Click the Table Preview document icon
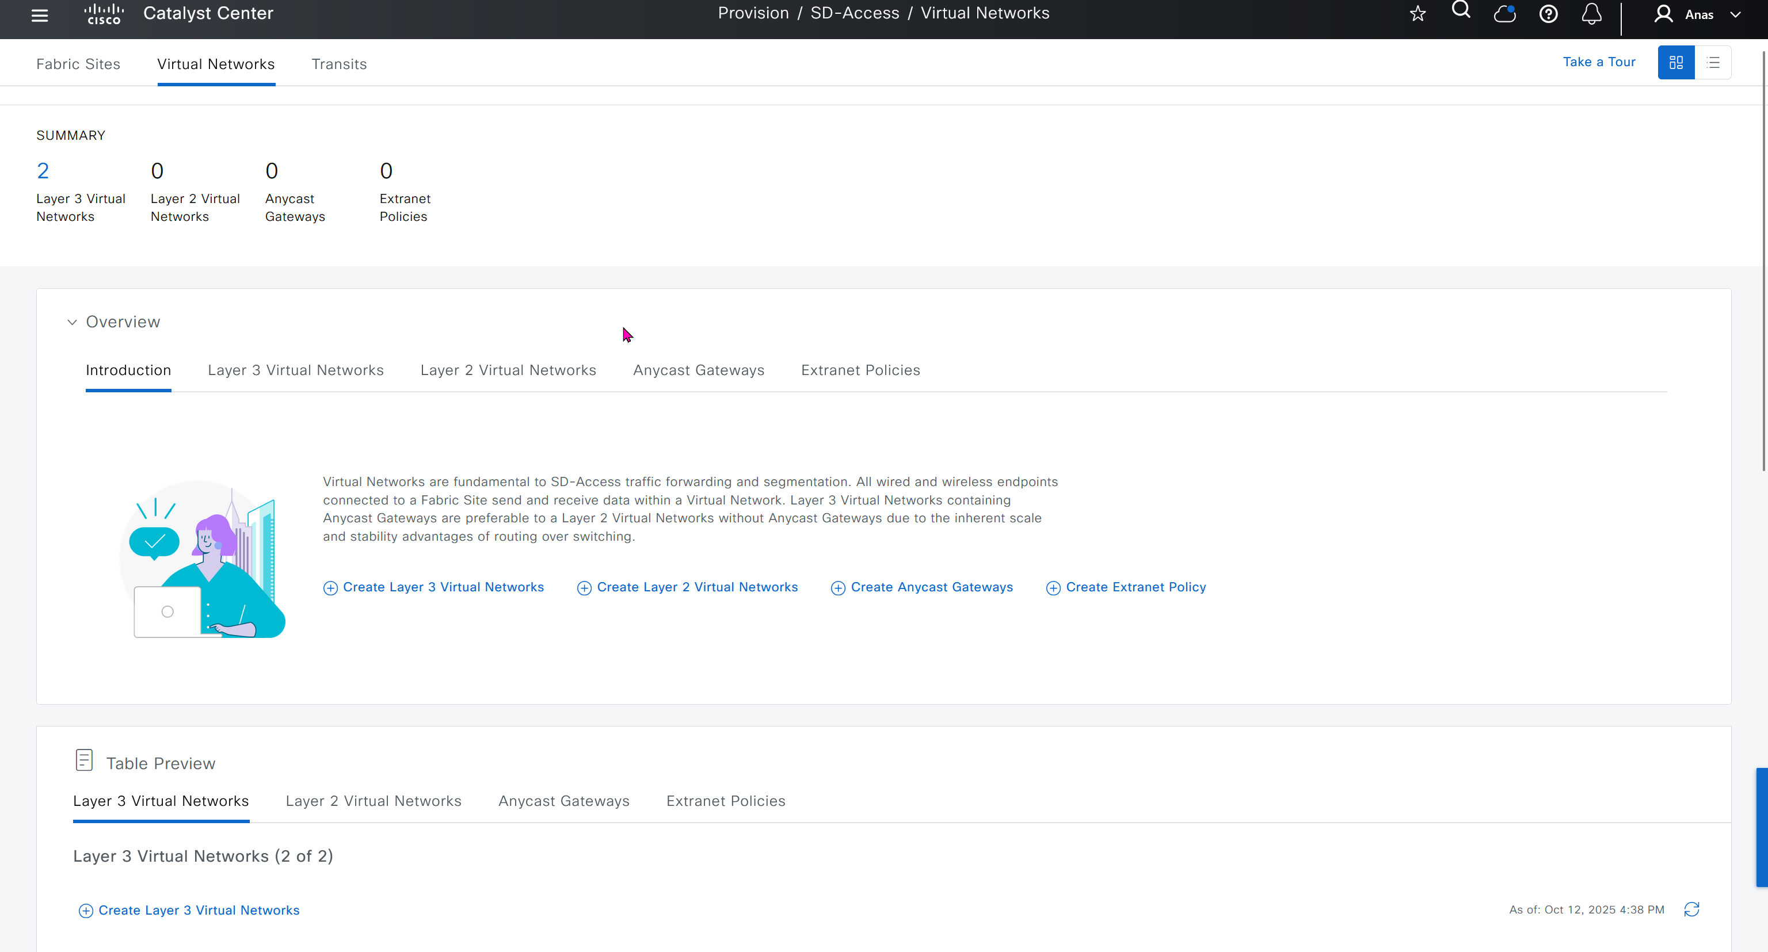The image size is (1768, 952). pyautogui.click(x=83, y=760)
